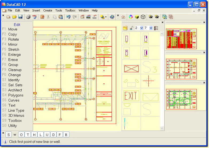Screen dimensions: 209x148
Task: Click the Undo arrow icon
Action: click(69, 17)
